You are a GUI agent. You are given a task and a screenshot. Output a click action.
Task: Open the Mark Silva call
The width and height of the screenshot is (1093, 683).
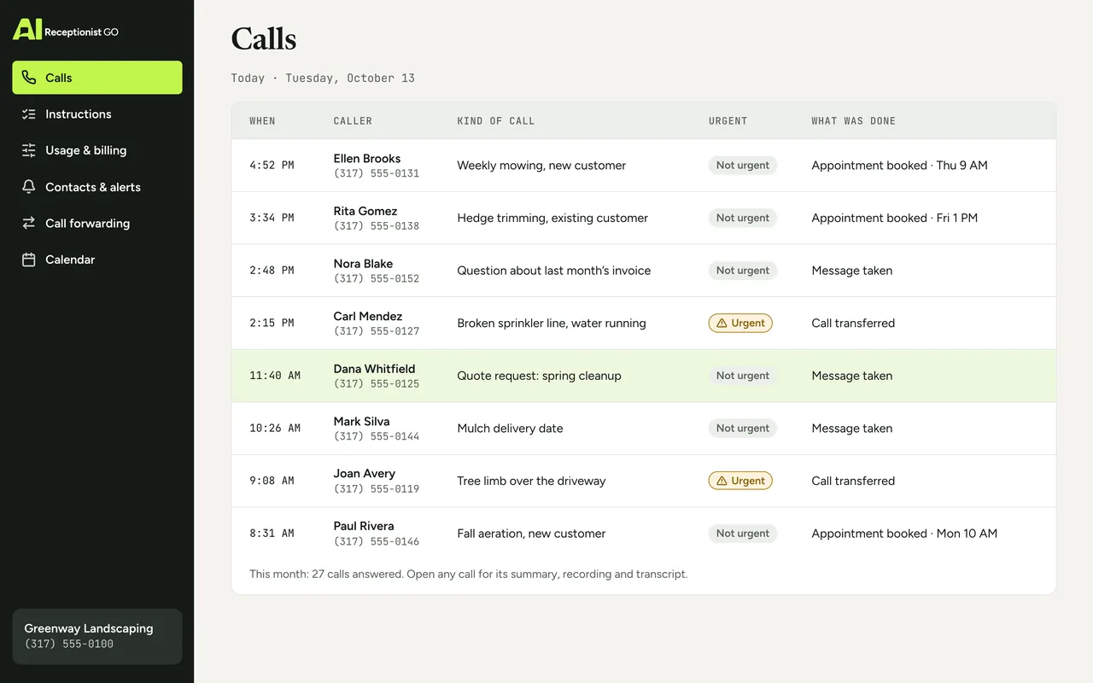click(x=644, y=429)
